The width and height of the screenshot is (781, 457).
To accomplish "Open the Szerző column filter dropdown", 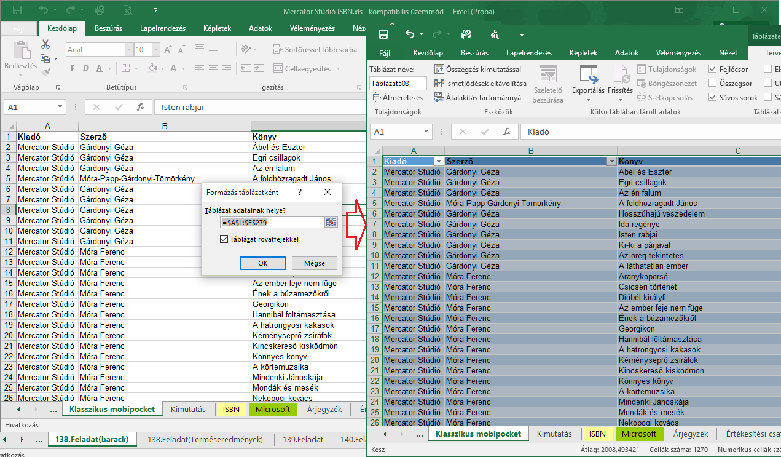I will pyautogui.click(x=611, y=161).
